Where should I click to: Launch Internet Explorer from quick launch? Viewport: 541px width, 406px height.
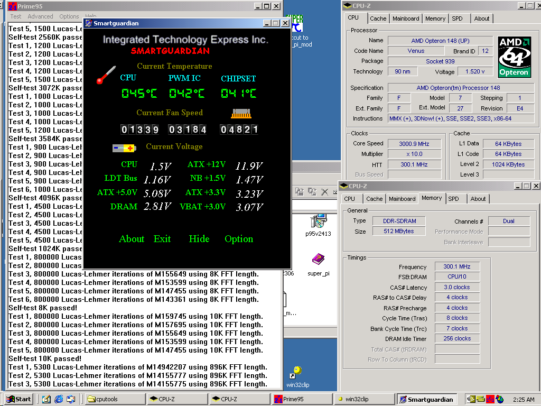[x=59, y=399]
